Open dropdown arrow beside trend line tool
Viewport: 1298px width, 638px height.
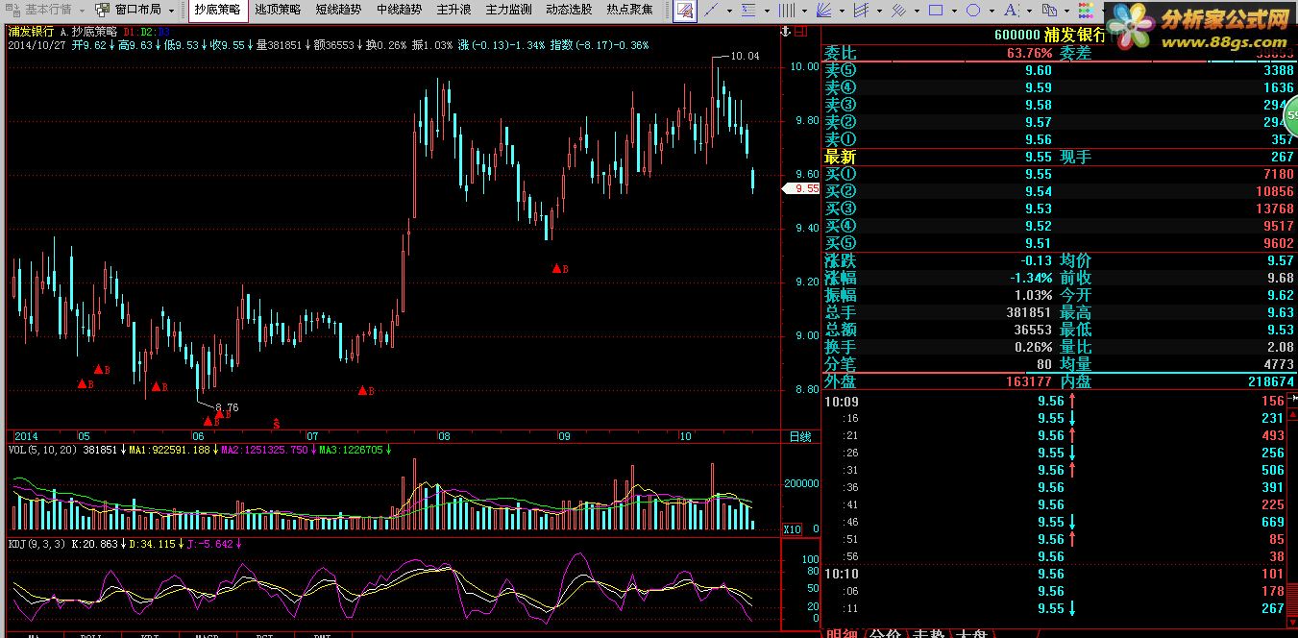[x=729, y=11]
